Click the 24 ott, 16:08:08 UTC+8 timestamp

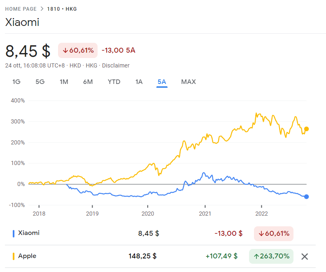[35, 65]
